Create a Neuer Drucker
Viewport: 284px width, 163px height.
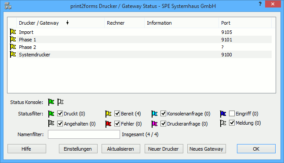(164, 149)
